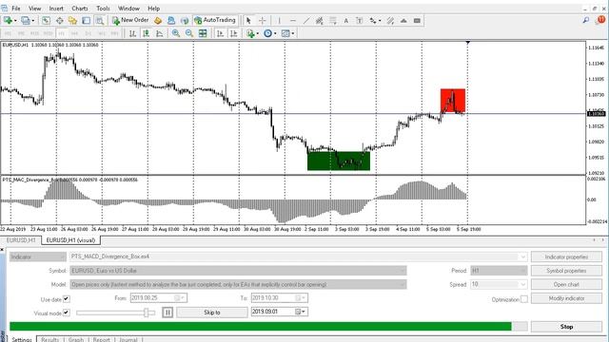
Task: Toggle the Strategy Tester magnifier icon
Action: click(x=99, y=21)
